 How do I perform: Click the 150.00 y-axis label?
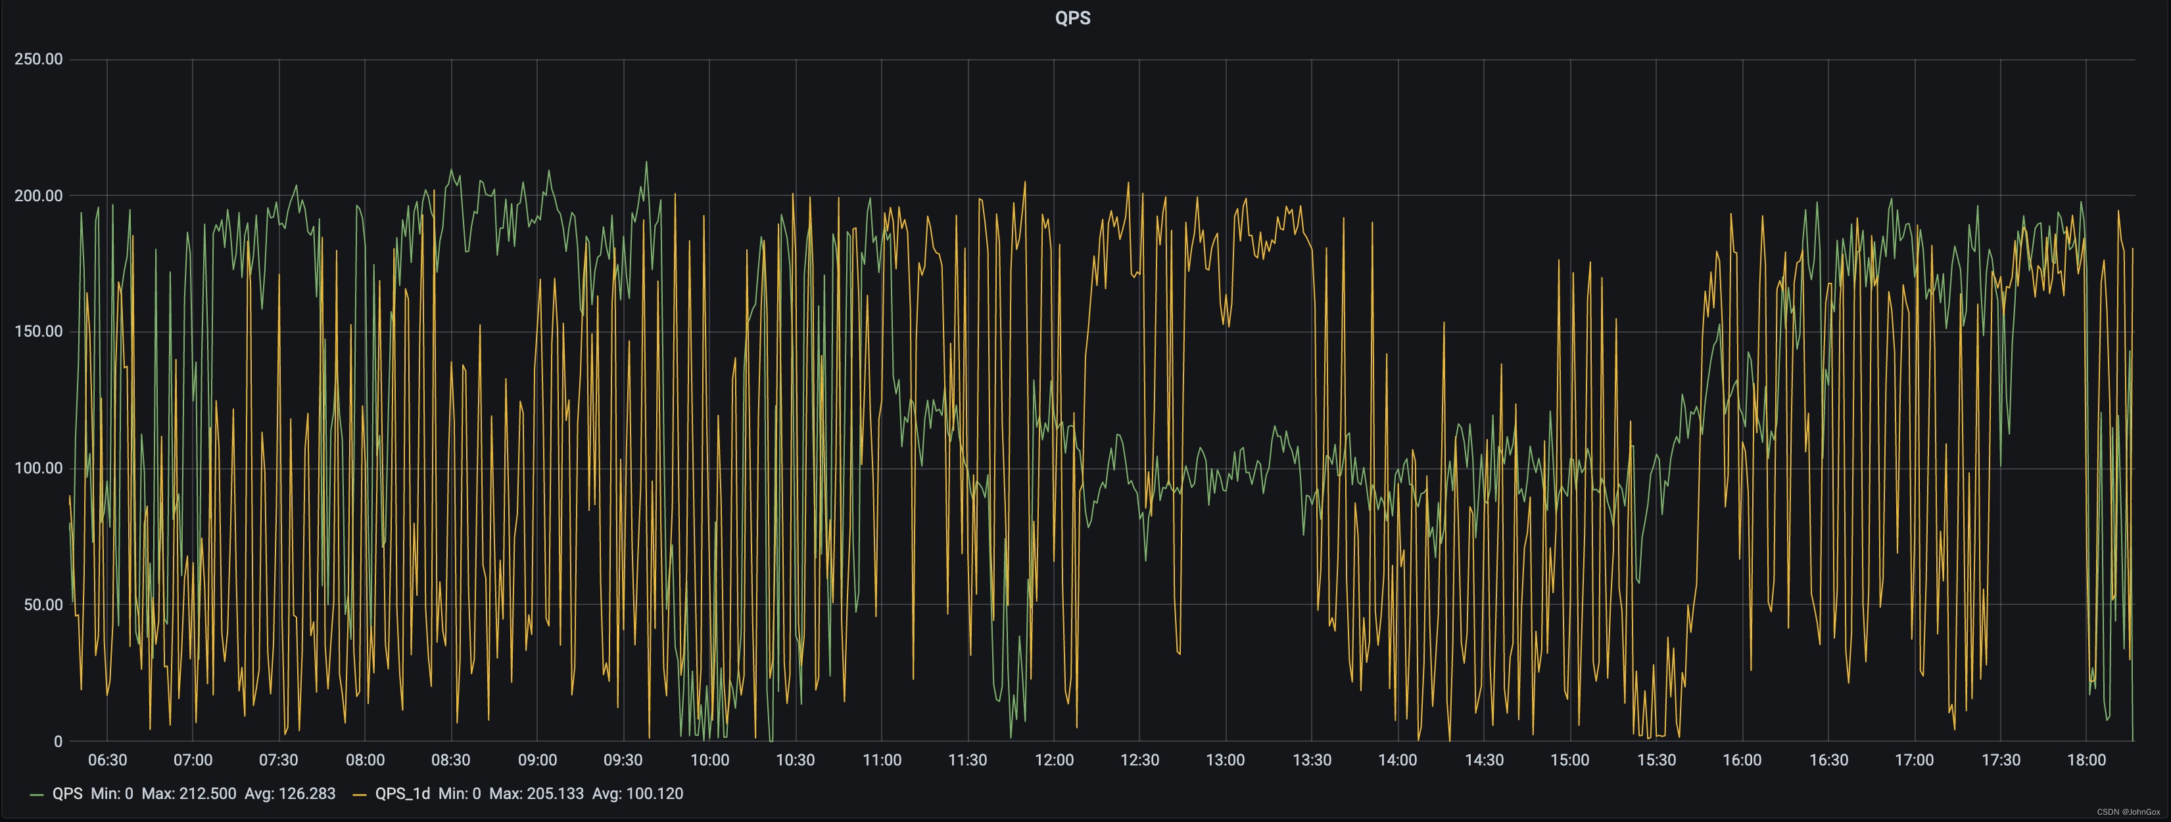pyautogui.click(x=39, y=331)
